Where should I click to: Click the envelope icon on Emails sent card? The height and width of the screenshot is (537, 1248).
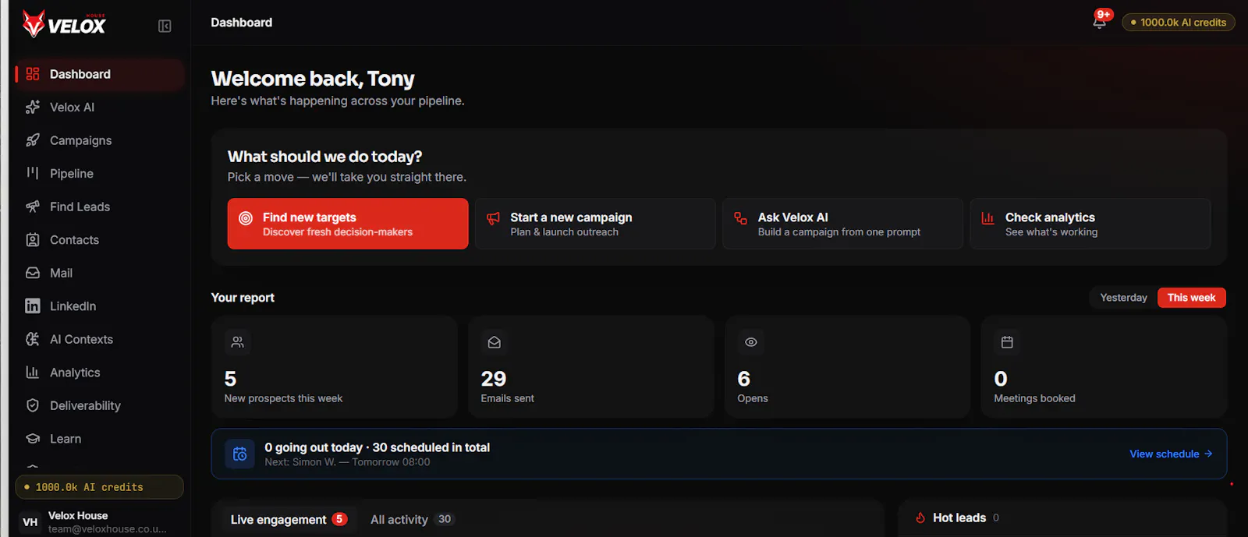495,342
